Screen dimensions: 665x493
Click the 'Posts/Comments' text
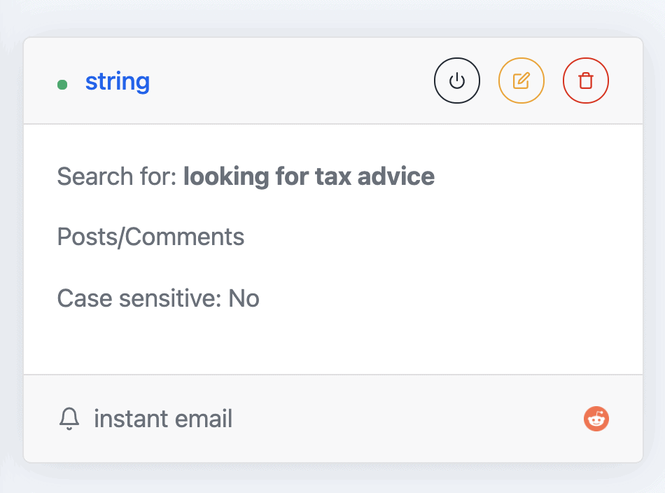tap(150, 237)
